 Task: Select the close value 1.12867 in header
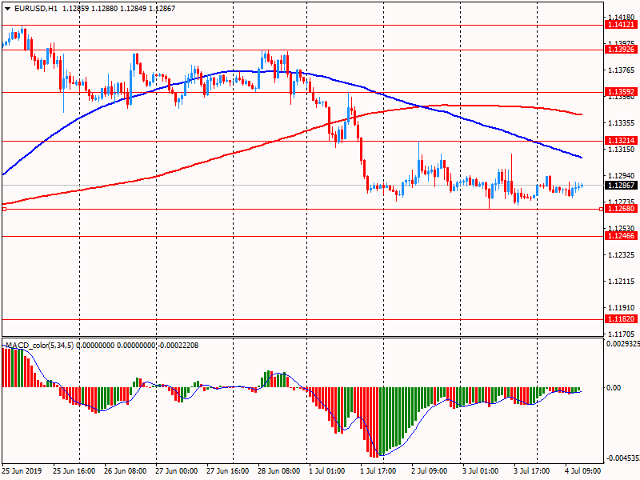coord(162,9)
